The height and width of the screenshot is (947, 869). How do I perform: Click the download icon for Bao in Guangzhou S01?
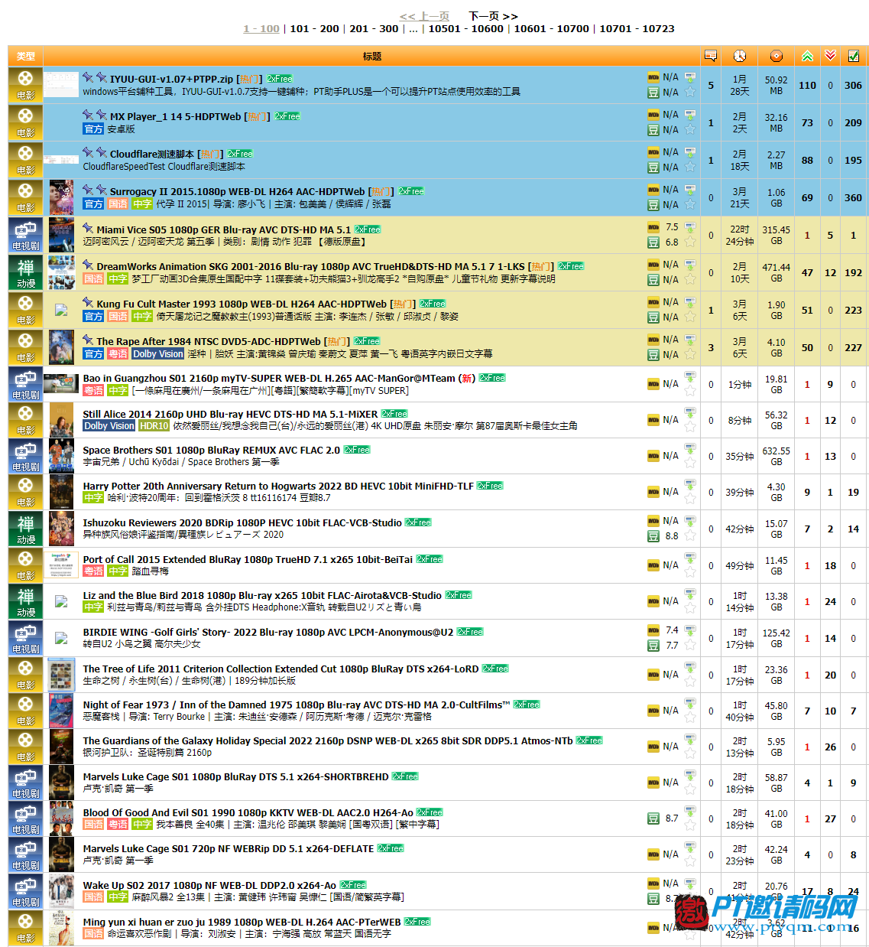point(690,376)
